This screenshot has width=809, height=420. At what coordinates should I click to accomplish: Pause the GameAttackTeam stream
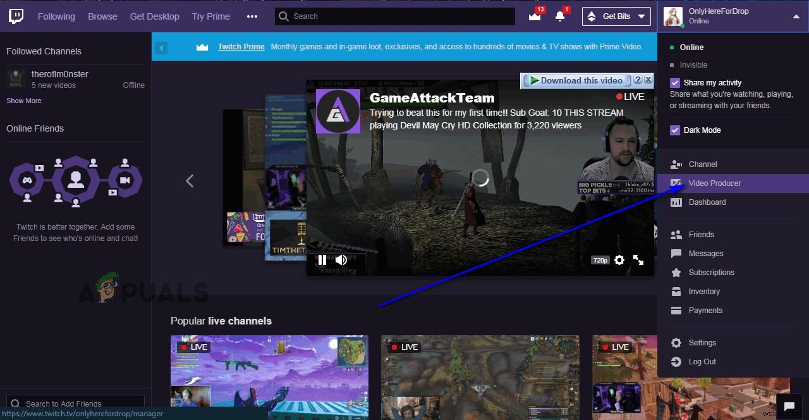(322, 259)
